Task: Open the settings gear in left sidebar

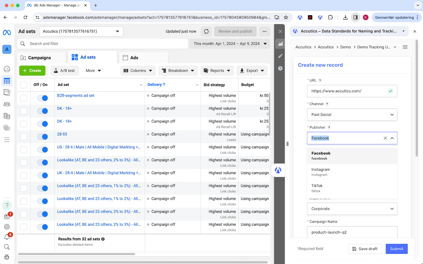Action: tap(7, 227)
